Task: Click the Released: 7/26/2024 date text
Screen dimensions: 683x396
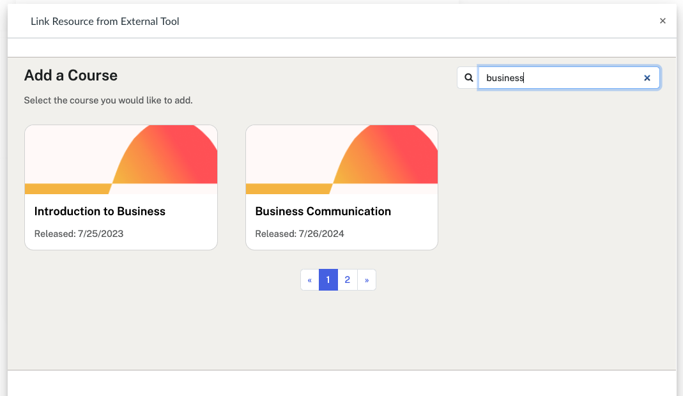Action: pos(300,234)
